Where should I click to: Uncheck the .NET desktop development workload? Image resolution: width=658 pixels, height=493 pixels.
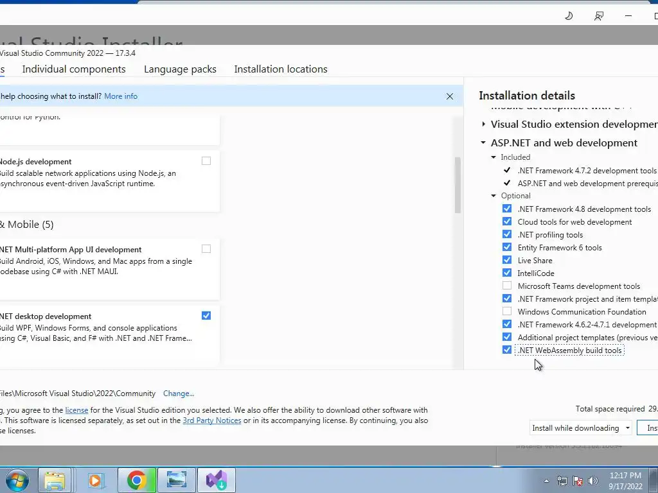click(206, 316)
